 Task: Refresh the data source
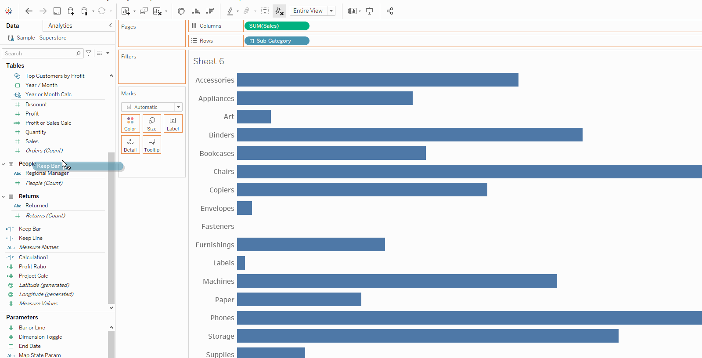point(102,11)
